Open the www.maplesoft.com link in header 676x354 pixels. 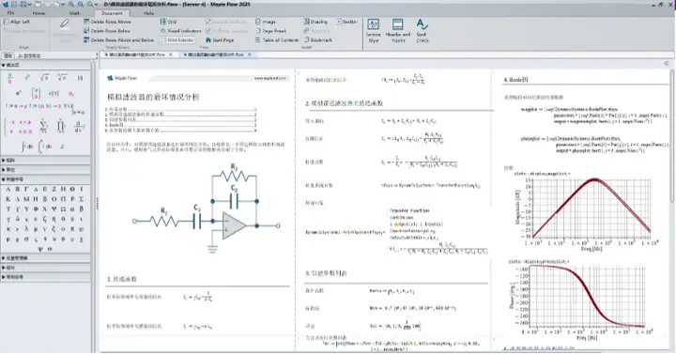pyautogui.click(x=269, y=78)
